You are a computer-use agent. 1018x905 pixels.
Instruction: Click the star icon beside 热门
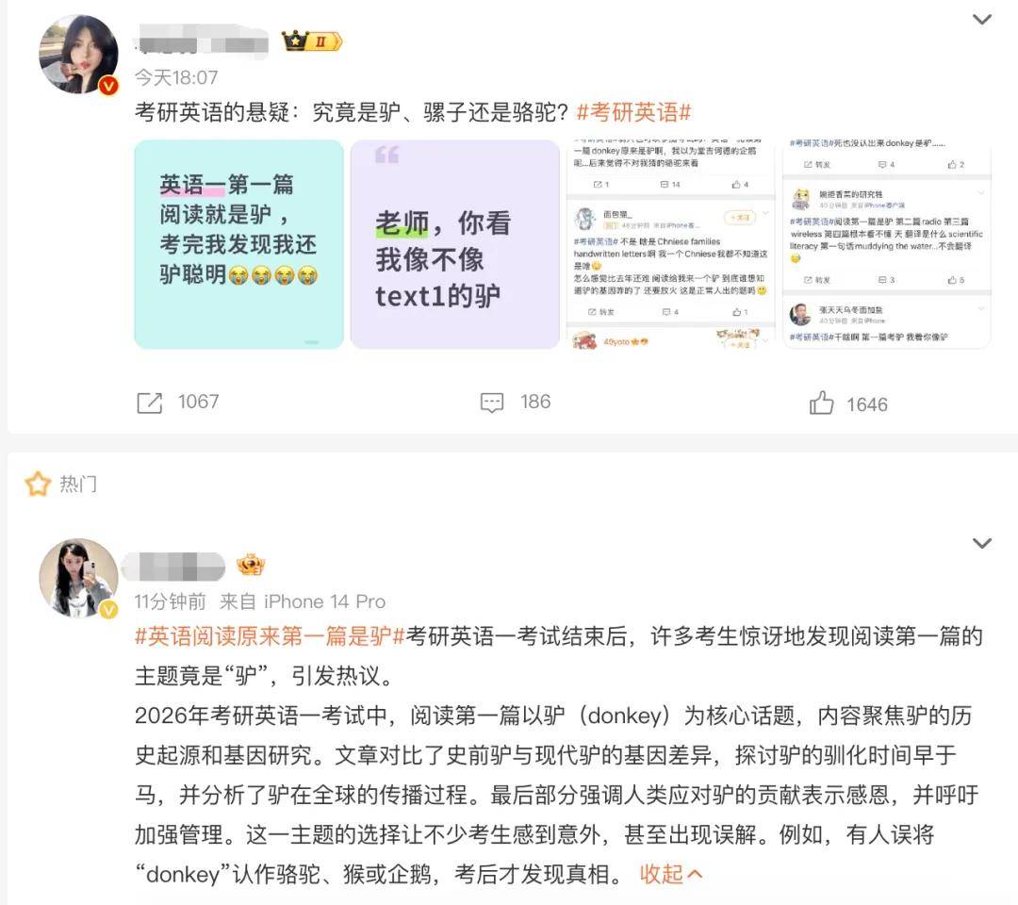coord(38,484)
